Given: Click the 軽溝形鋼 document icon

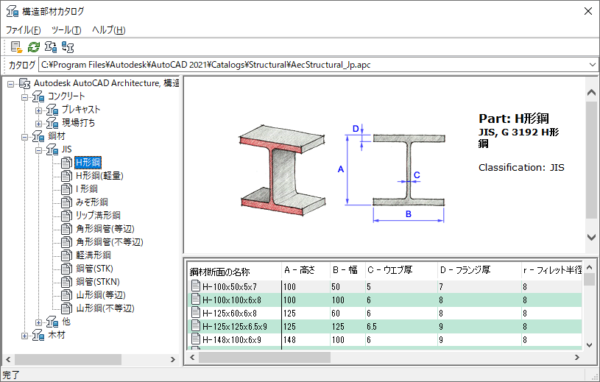Looking at the screenshot, I should click(x=66, y=255).
